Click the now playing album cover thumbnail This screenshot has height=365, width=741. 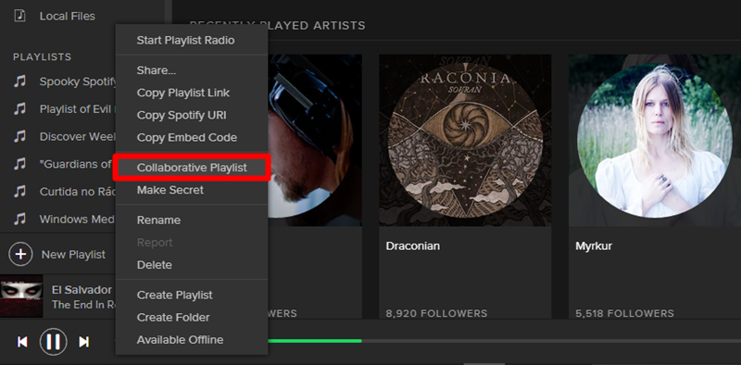(x=21, y=296)
